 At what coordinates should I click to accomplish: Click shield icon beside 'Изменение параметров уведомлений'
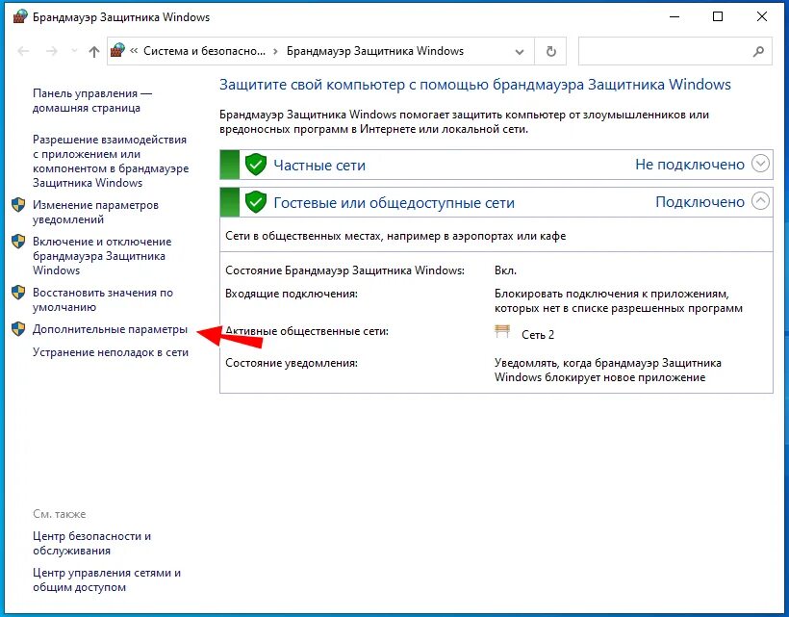tap(18, 205)
